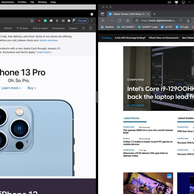This screenshot has width=194, height=194.
Task: Add page to Edge favorites
Action: (x=188, y=20)
